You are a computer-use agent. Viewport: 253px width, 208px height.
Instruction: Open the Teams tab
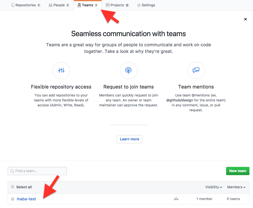pyautogui.click(x=88, y=5)
